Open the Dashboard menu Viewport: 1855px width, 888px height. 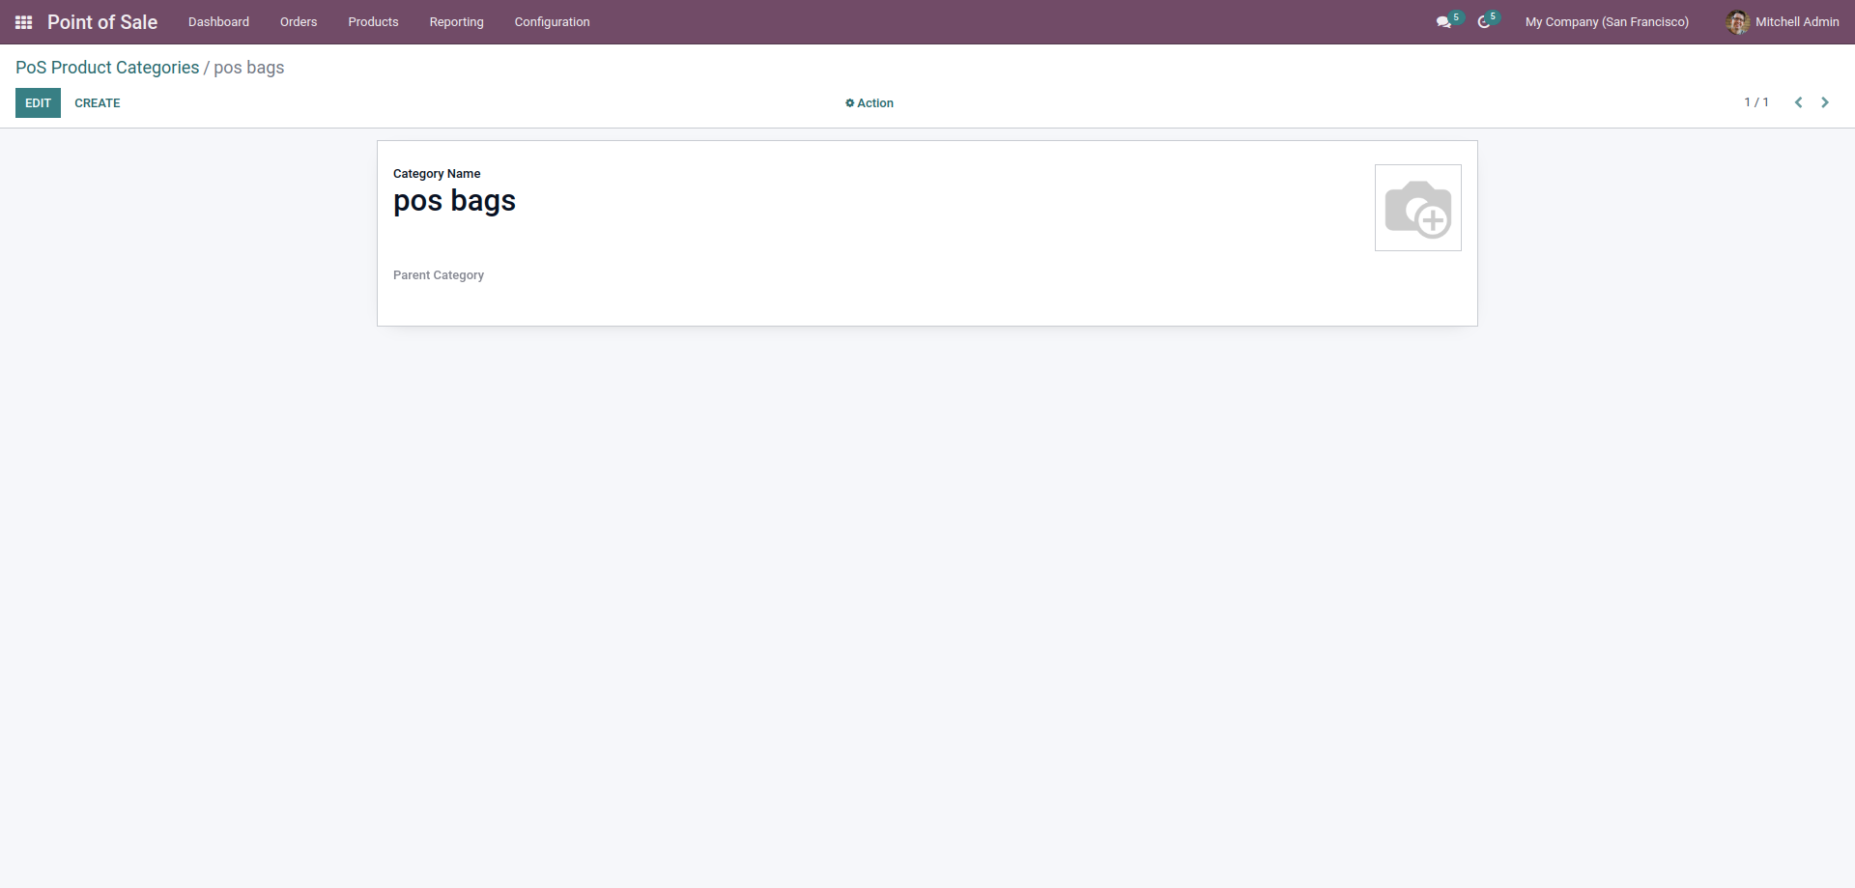pyautogui.click(x=218, y=22)
